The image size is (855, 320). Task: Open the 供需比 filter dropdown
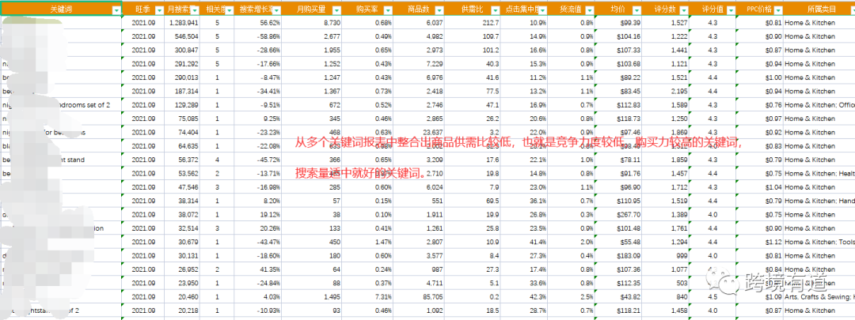coord(495,10)
